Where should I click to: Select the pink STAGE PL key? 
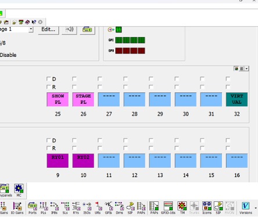(x=83, y=99)
